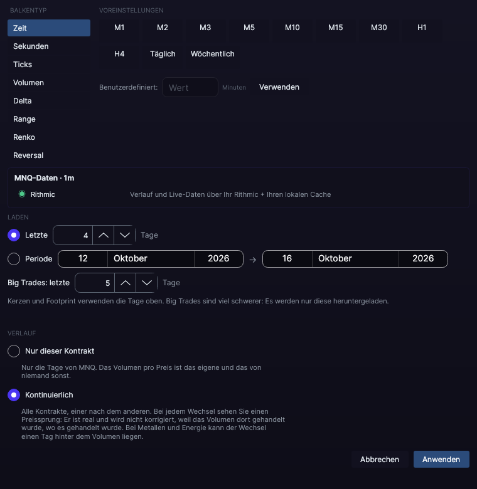477x489 pixels.
Task: Choose Ticks bar type
Action: 49,64
